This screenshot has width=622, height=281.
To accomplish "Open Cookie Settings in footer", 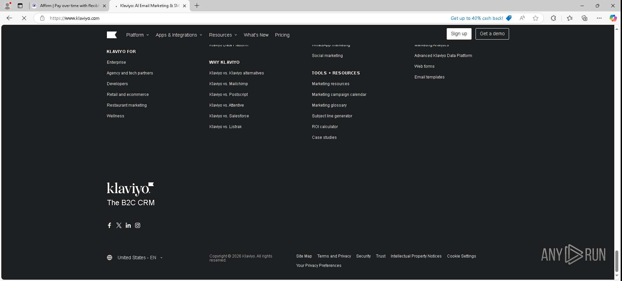I will point(461,256).
